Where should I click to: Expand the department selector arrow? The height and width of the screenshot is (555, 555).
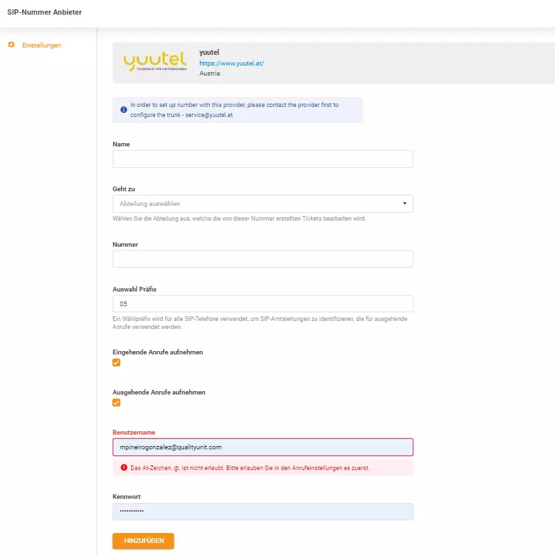405,203
